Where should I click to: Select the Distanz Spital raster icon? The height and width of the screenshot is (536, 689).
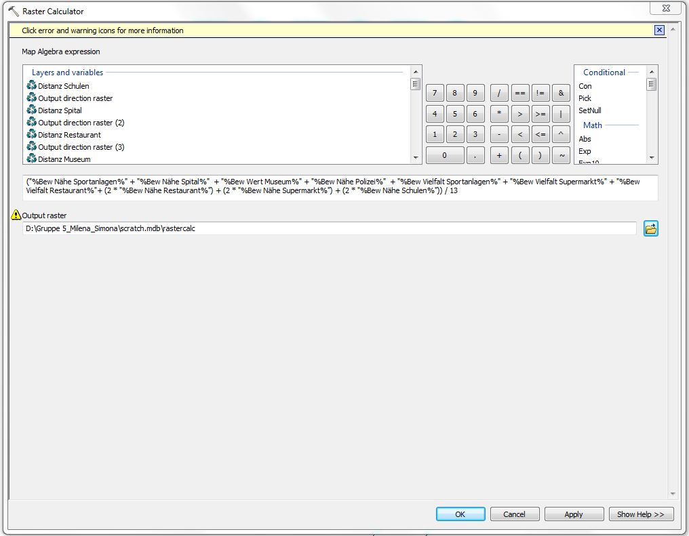click(x=31, y=110)
